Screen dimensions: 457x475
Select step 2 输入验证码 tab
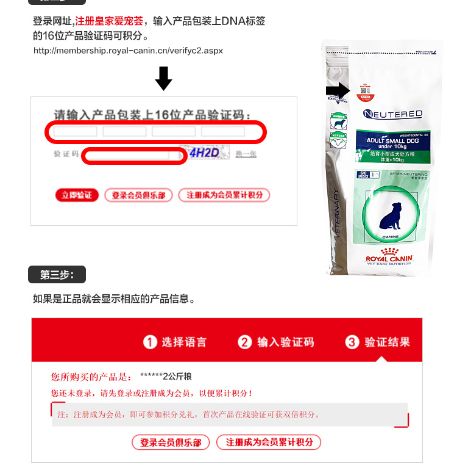point(276,343)
